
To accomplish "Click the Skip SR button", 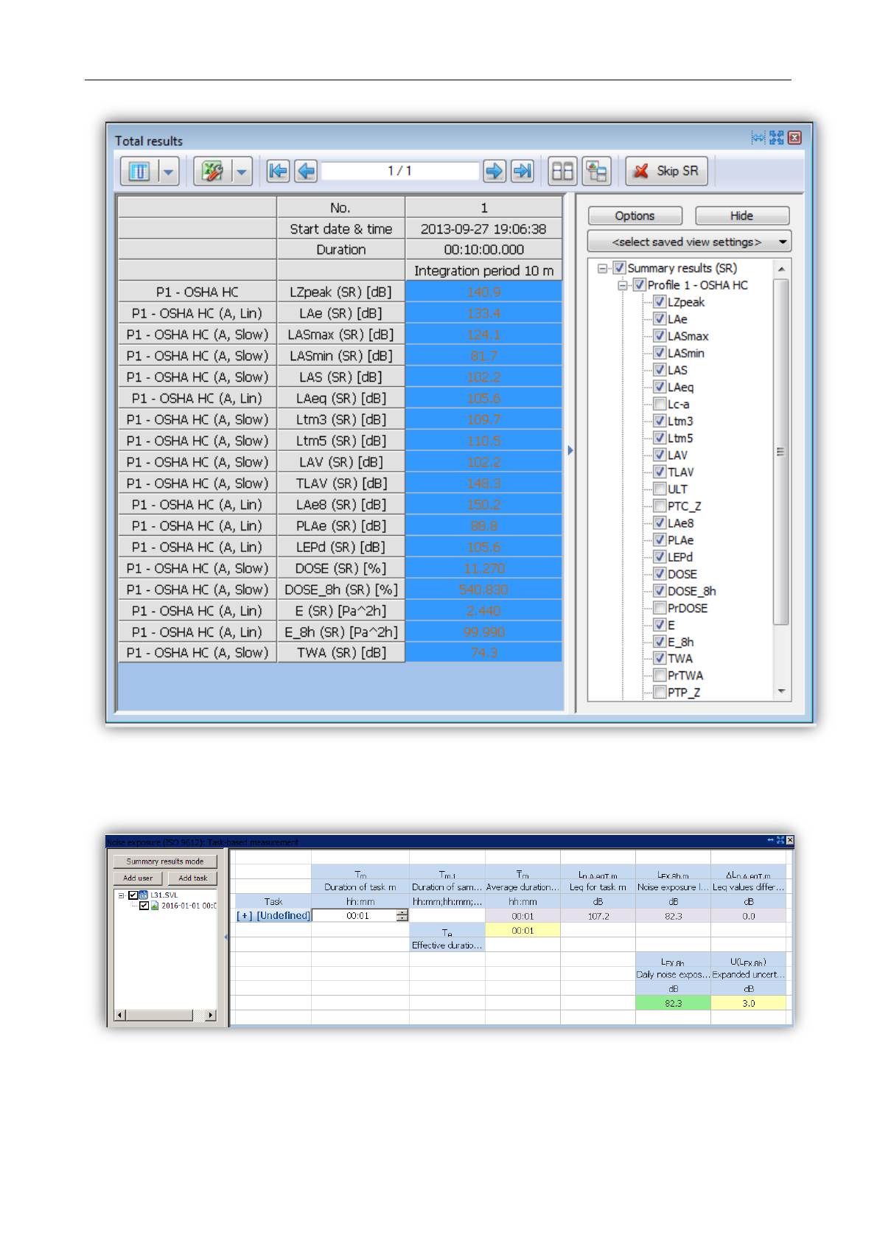I will (667, 171).
